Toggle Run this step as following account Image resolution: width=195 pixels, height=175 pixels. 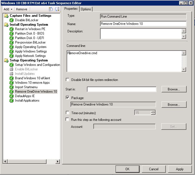click(67, 120)
